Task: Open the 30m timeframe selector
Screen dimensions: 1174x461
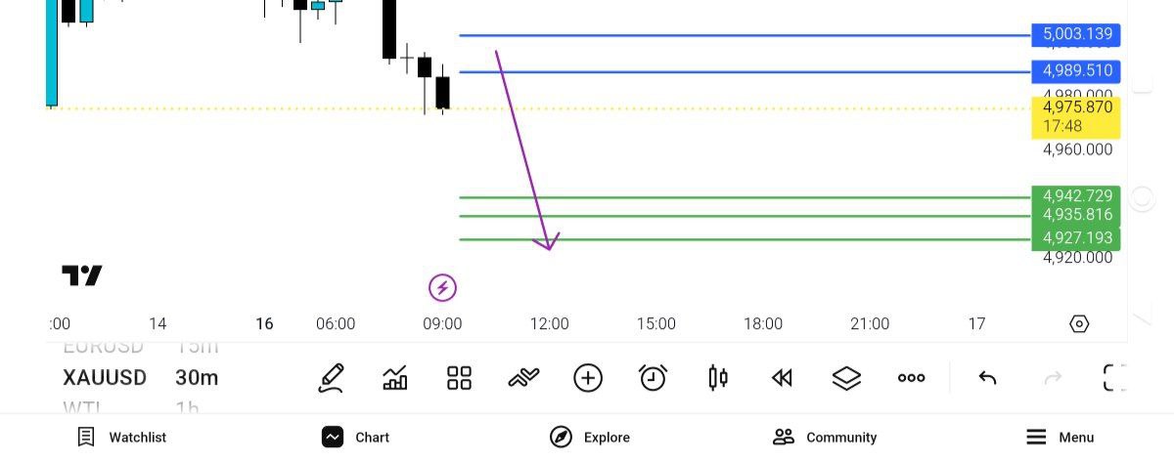Action: tap(197, 378)
